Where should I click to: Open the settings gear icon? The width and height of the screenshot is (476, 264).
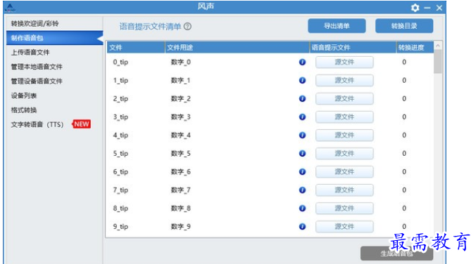click(x=415, y=8)
